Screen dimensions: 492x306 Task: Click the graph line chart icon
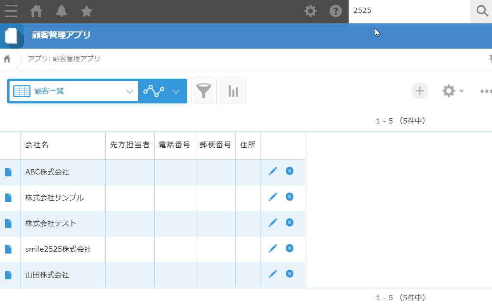(x=154, y=91)
